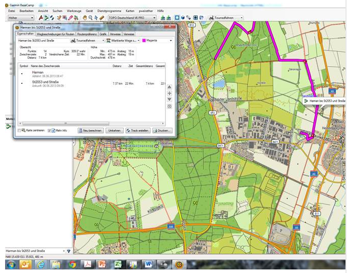Click the filter funnel icon
This screenshot has height=273, width=347.
point(69,251)
